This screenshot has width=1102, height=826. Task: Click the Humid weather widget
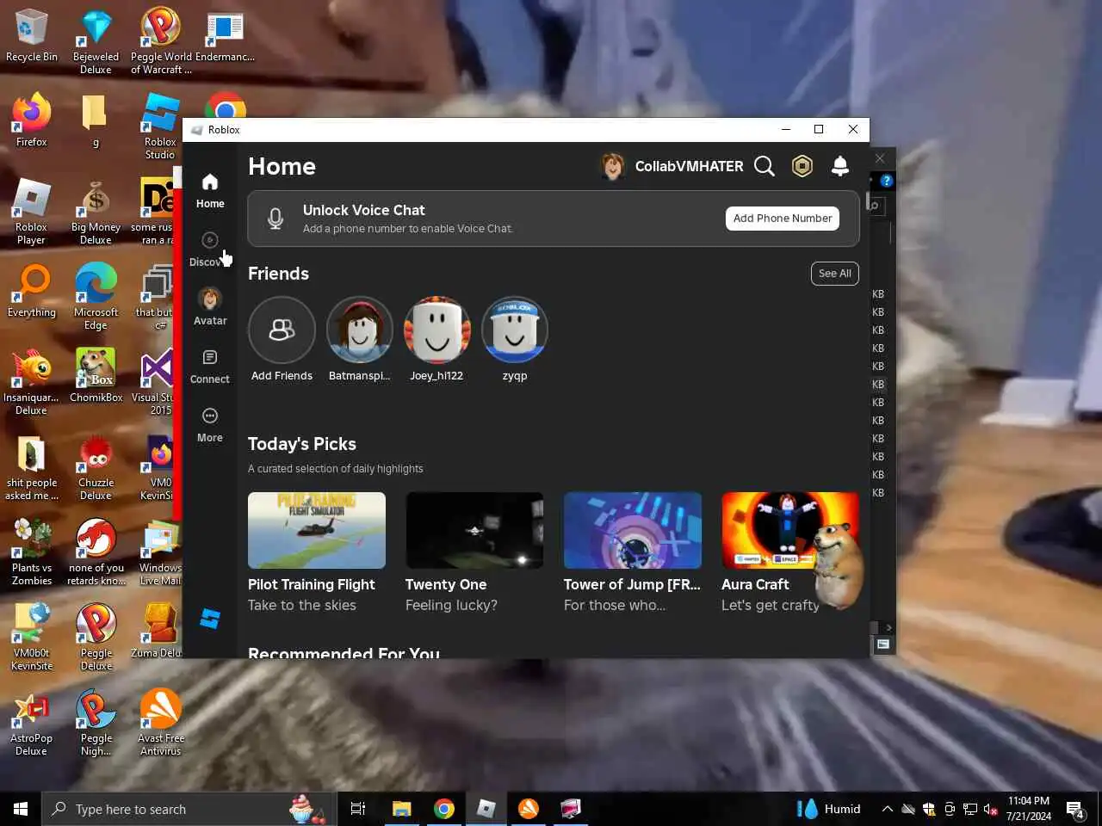tap(828, 809)
